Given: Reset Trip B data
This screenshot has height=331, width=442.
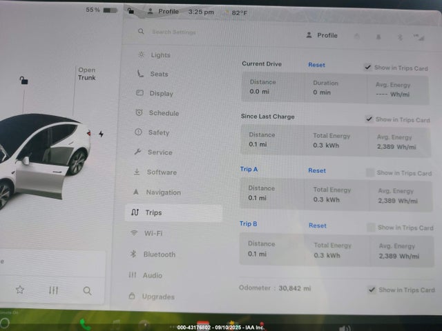Looking at the screenshot, I should (x=318, y=225).
